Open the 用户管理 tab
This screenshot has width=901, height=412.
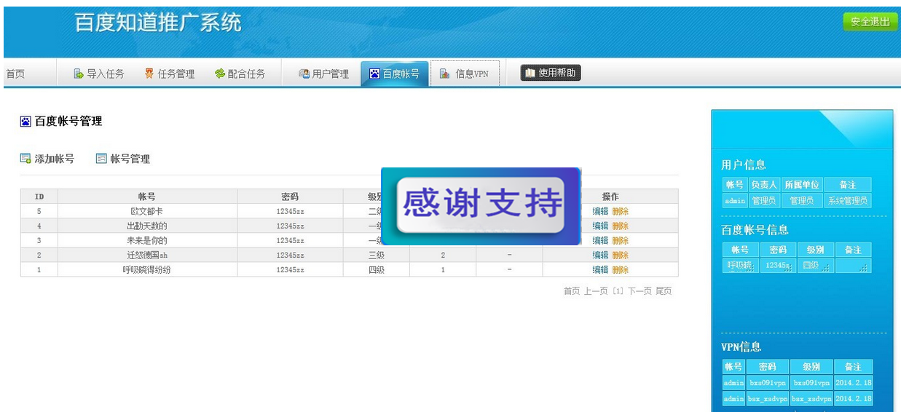[324, 74]
